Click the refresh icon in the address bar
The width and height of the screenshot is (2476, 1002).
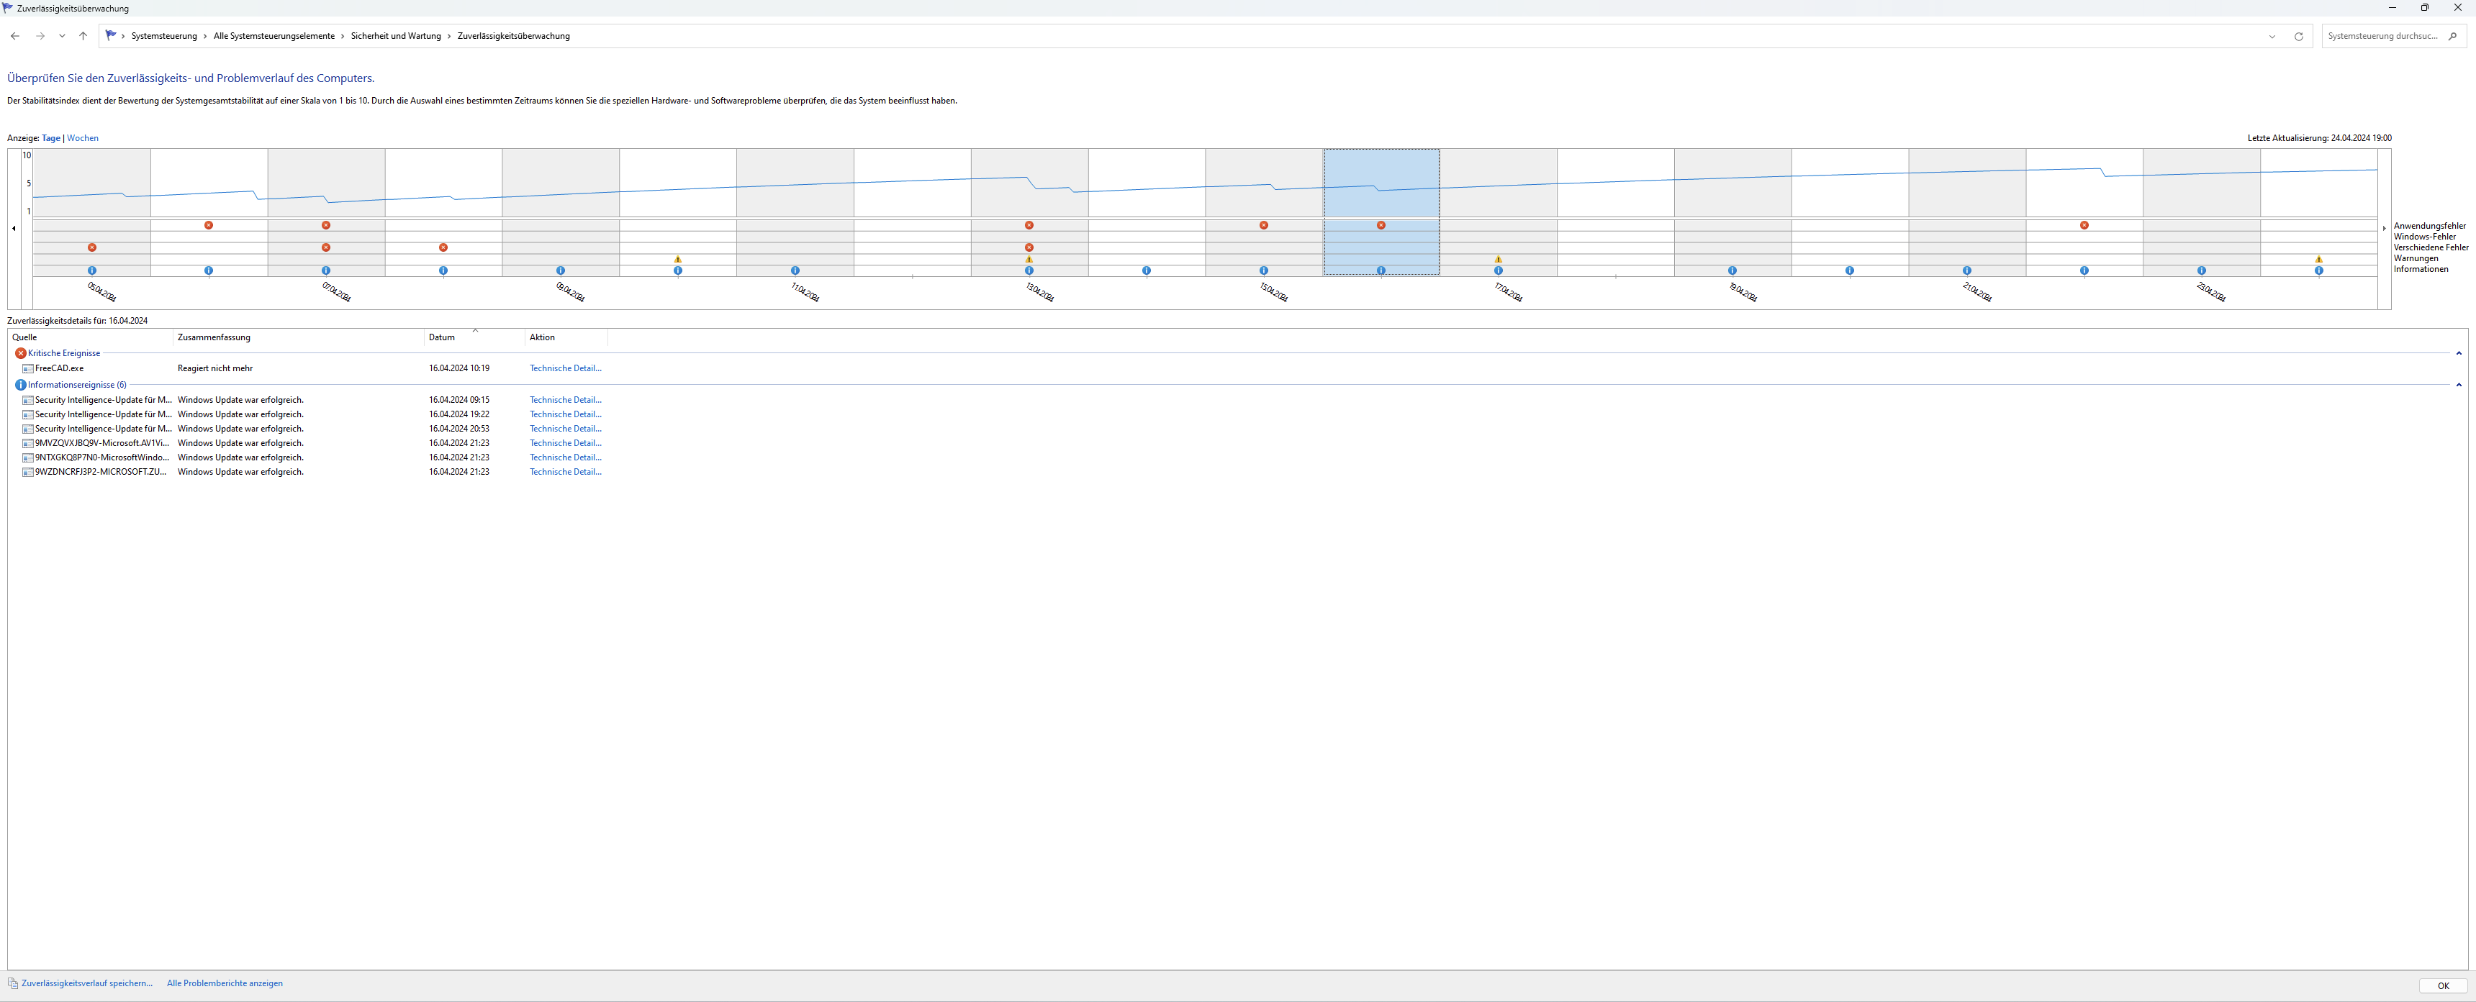point(2298,37)
